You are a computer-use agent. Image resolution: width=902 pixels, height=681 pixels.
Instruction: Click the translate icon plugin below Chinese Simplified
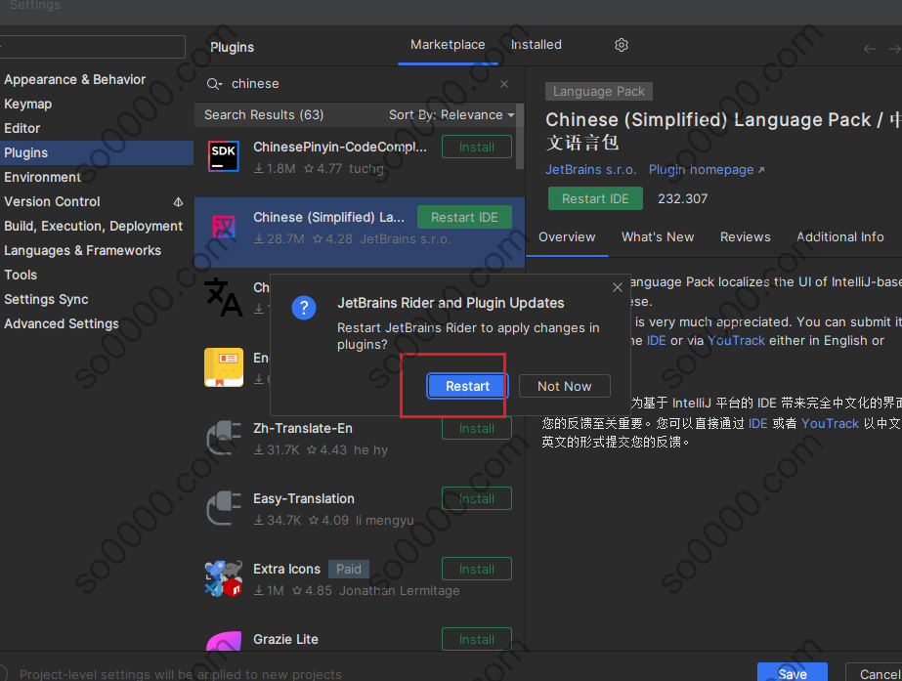(x=224, y=297)
